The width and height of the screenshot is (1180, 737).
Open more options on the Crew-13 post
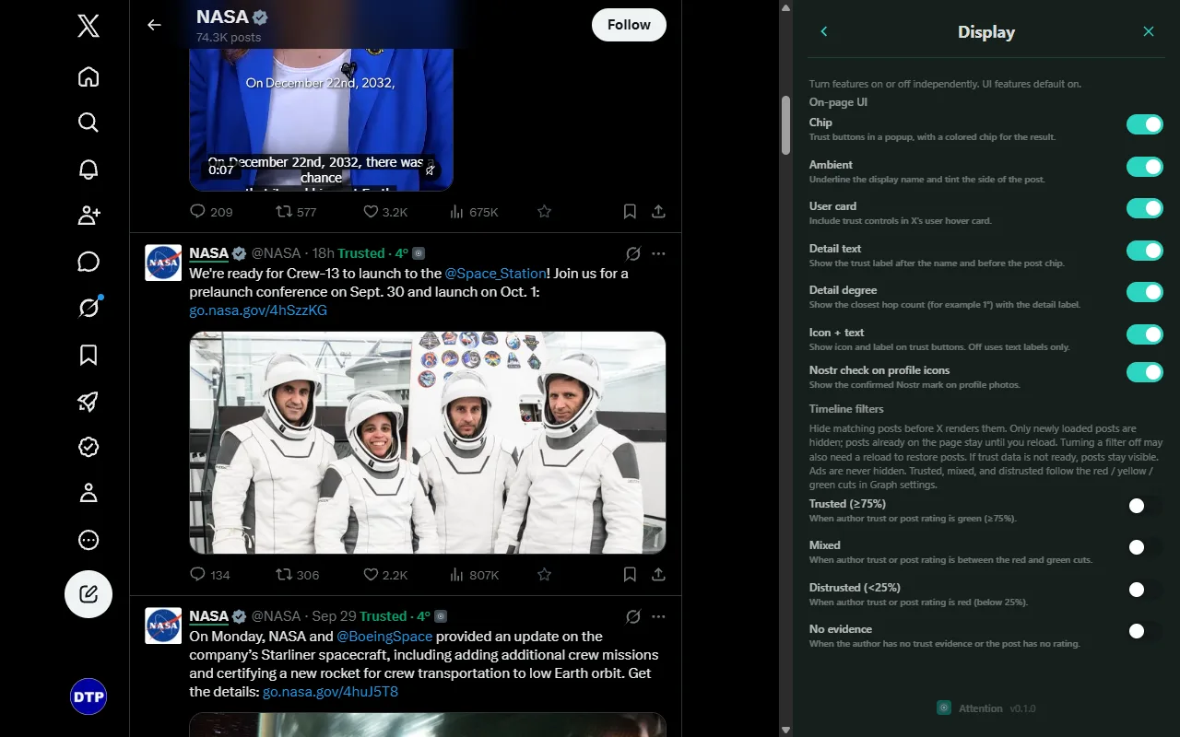tap(658, 253)
